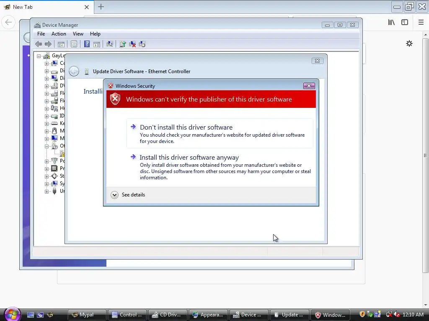Image resolution: width=429 pixels, height=321 pixels.
Task: Open browser library icon
Action: (x=391, y=22)
